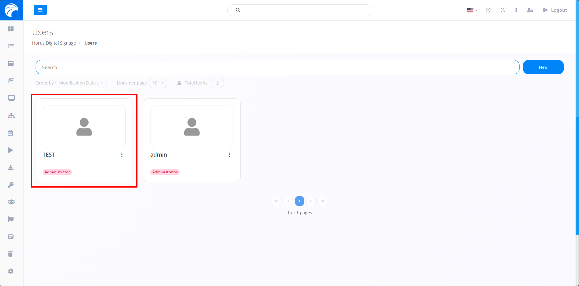Open the three-dot menu on TEST user card
This screenshot has height=286, width=579.
click(122, 154)
